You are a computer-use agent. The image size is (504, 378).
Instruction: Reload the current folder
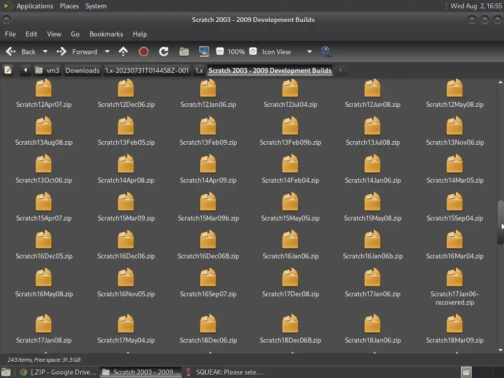point(163,51)
